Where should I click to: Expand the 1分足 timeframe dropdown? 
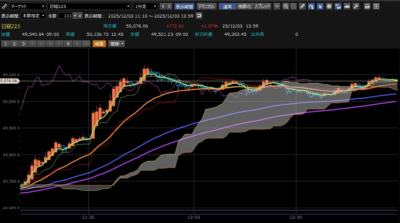[145, 6]
